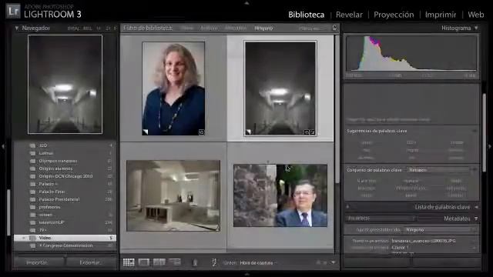Screen dimensions: 493x277
Task: Collapse the left panel using edge arrow
Action: (3, 146)
